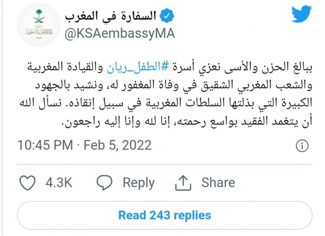Open the @KSAembassyMA handle link
Viewport: 325px width, 236px height.
point(119,33)
